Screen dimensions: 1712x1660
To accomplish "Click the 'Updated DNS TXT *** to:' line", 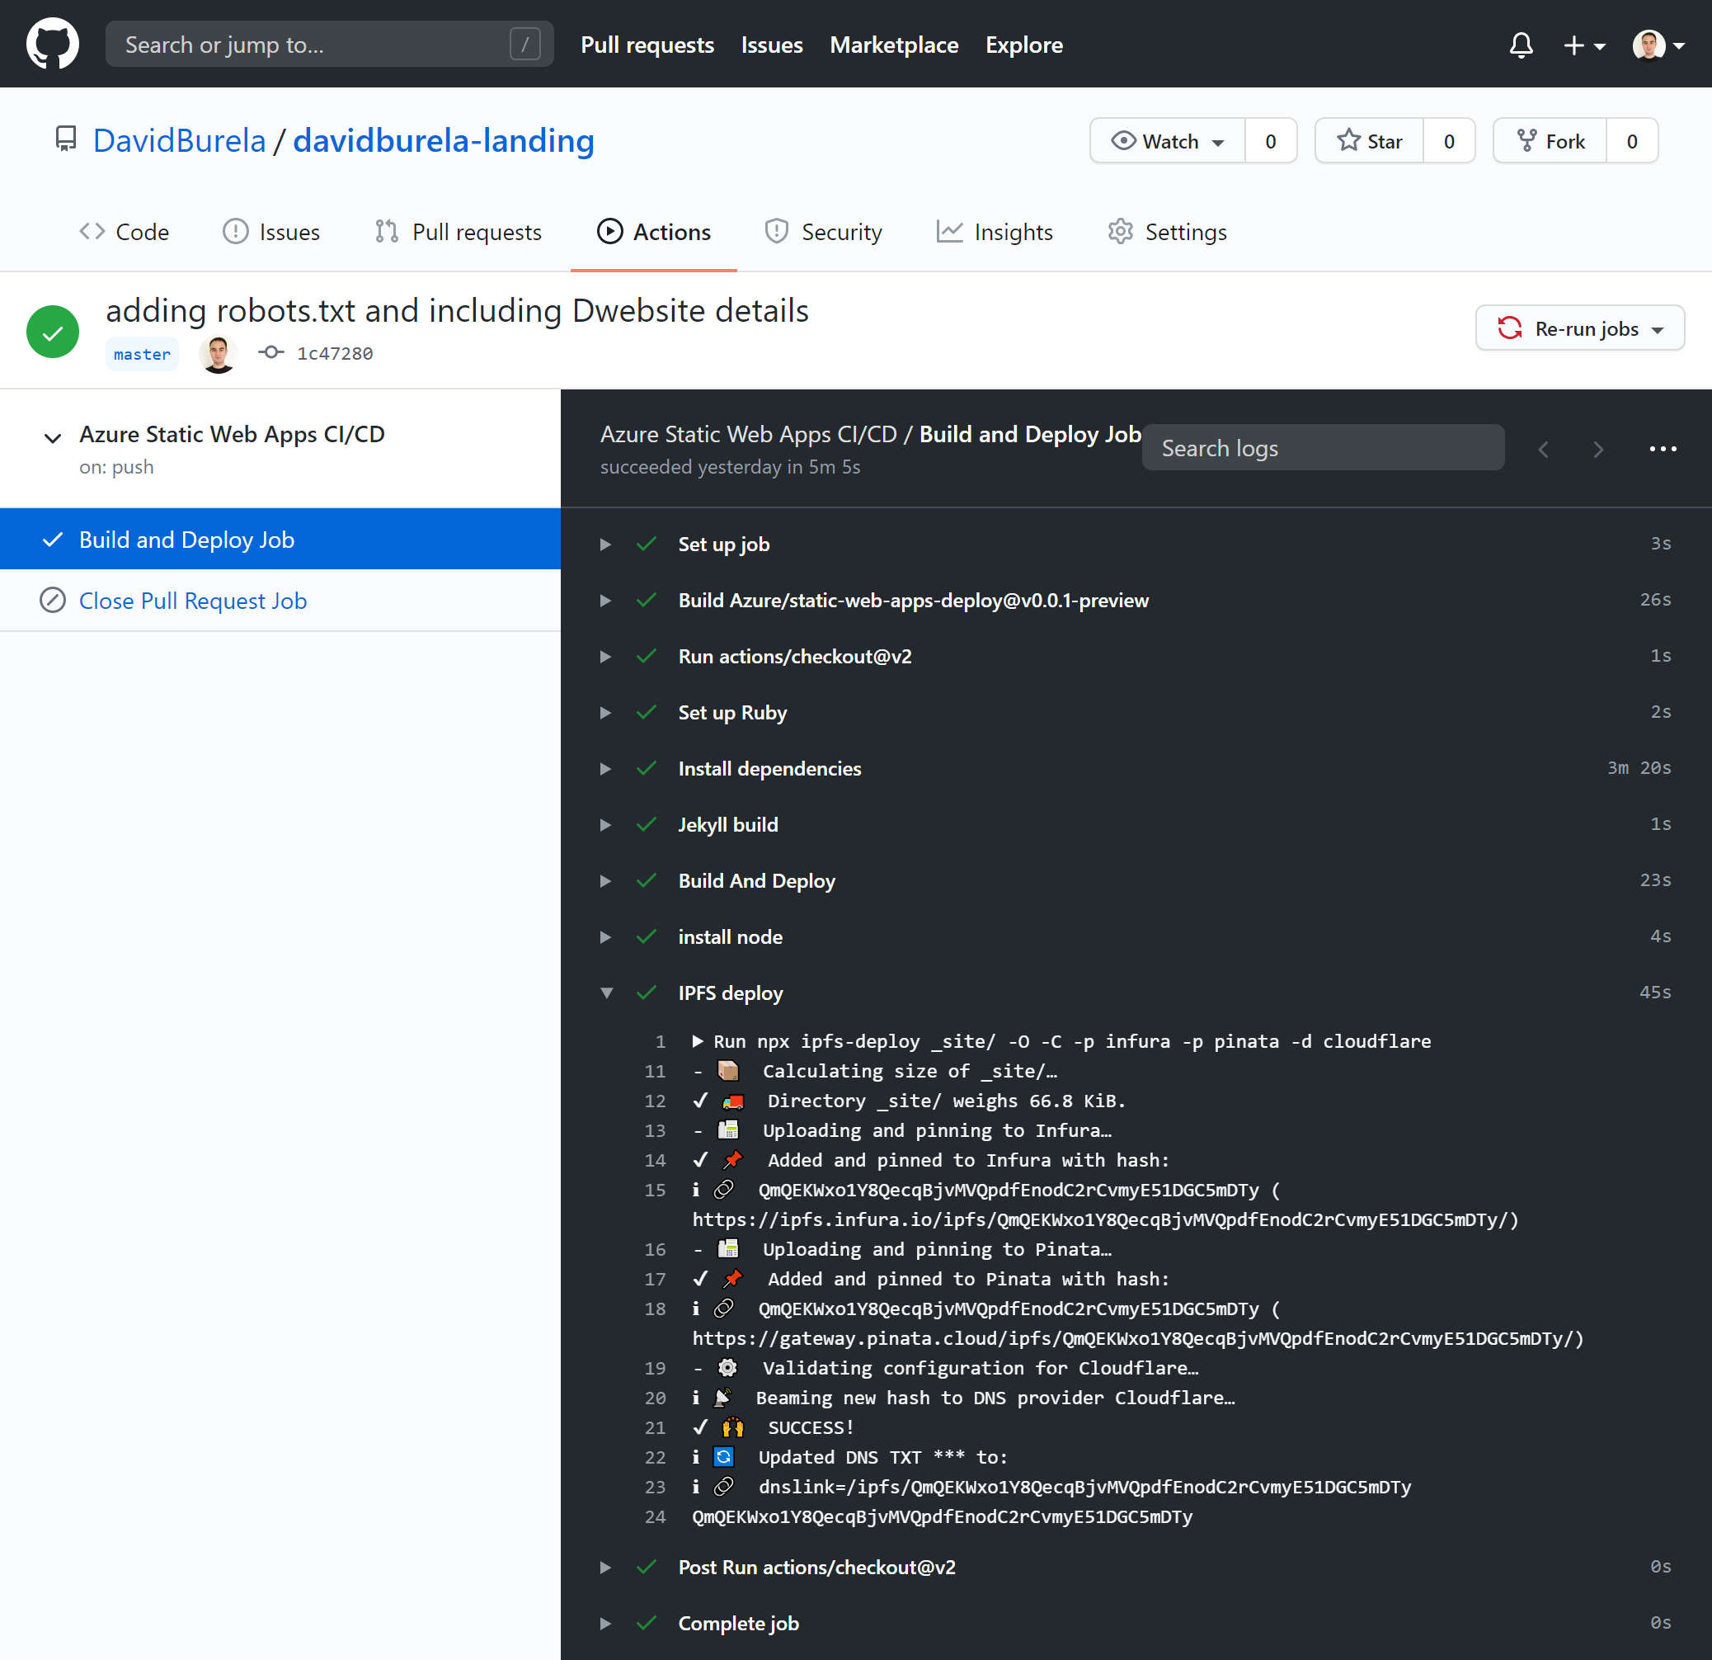I will pyautogui.click(x=882, y=1457).
